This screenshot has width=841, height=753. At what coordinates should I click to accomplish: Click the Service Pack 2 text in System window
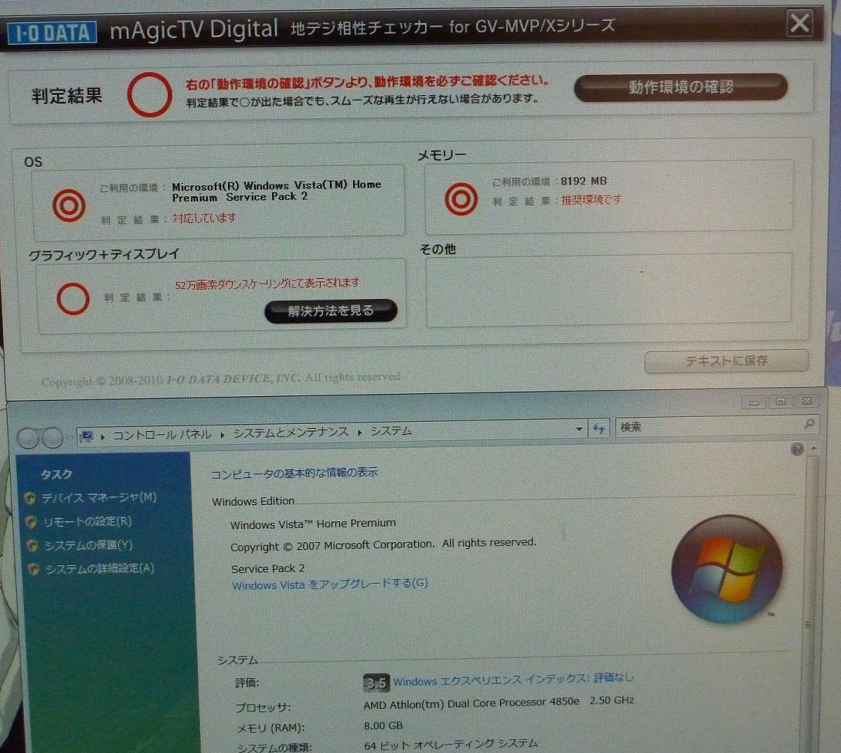tap(267, 568)
